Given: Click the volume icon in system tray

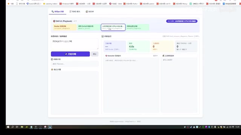Looking at the screenshot, I should 230,127.
